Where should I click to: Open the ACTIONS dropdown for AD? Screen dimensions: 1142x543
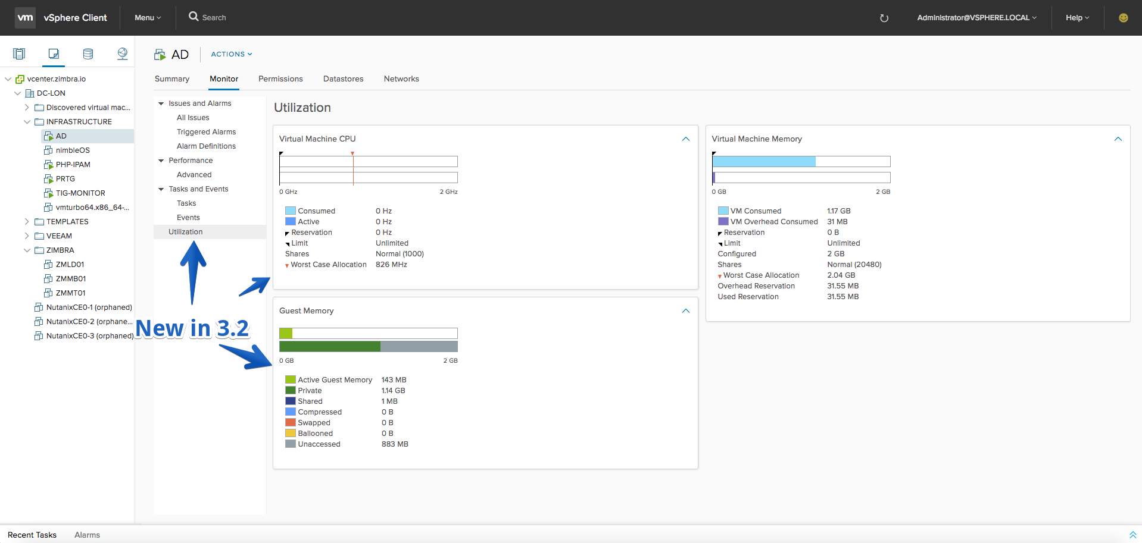click(232, 54)
